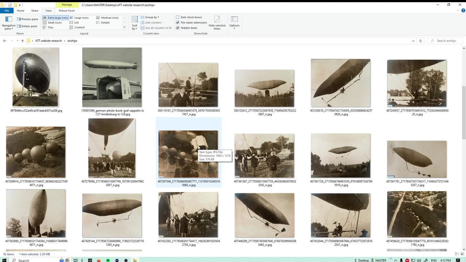Open the Navigation pane dropdown

click(x=8, y=23)
